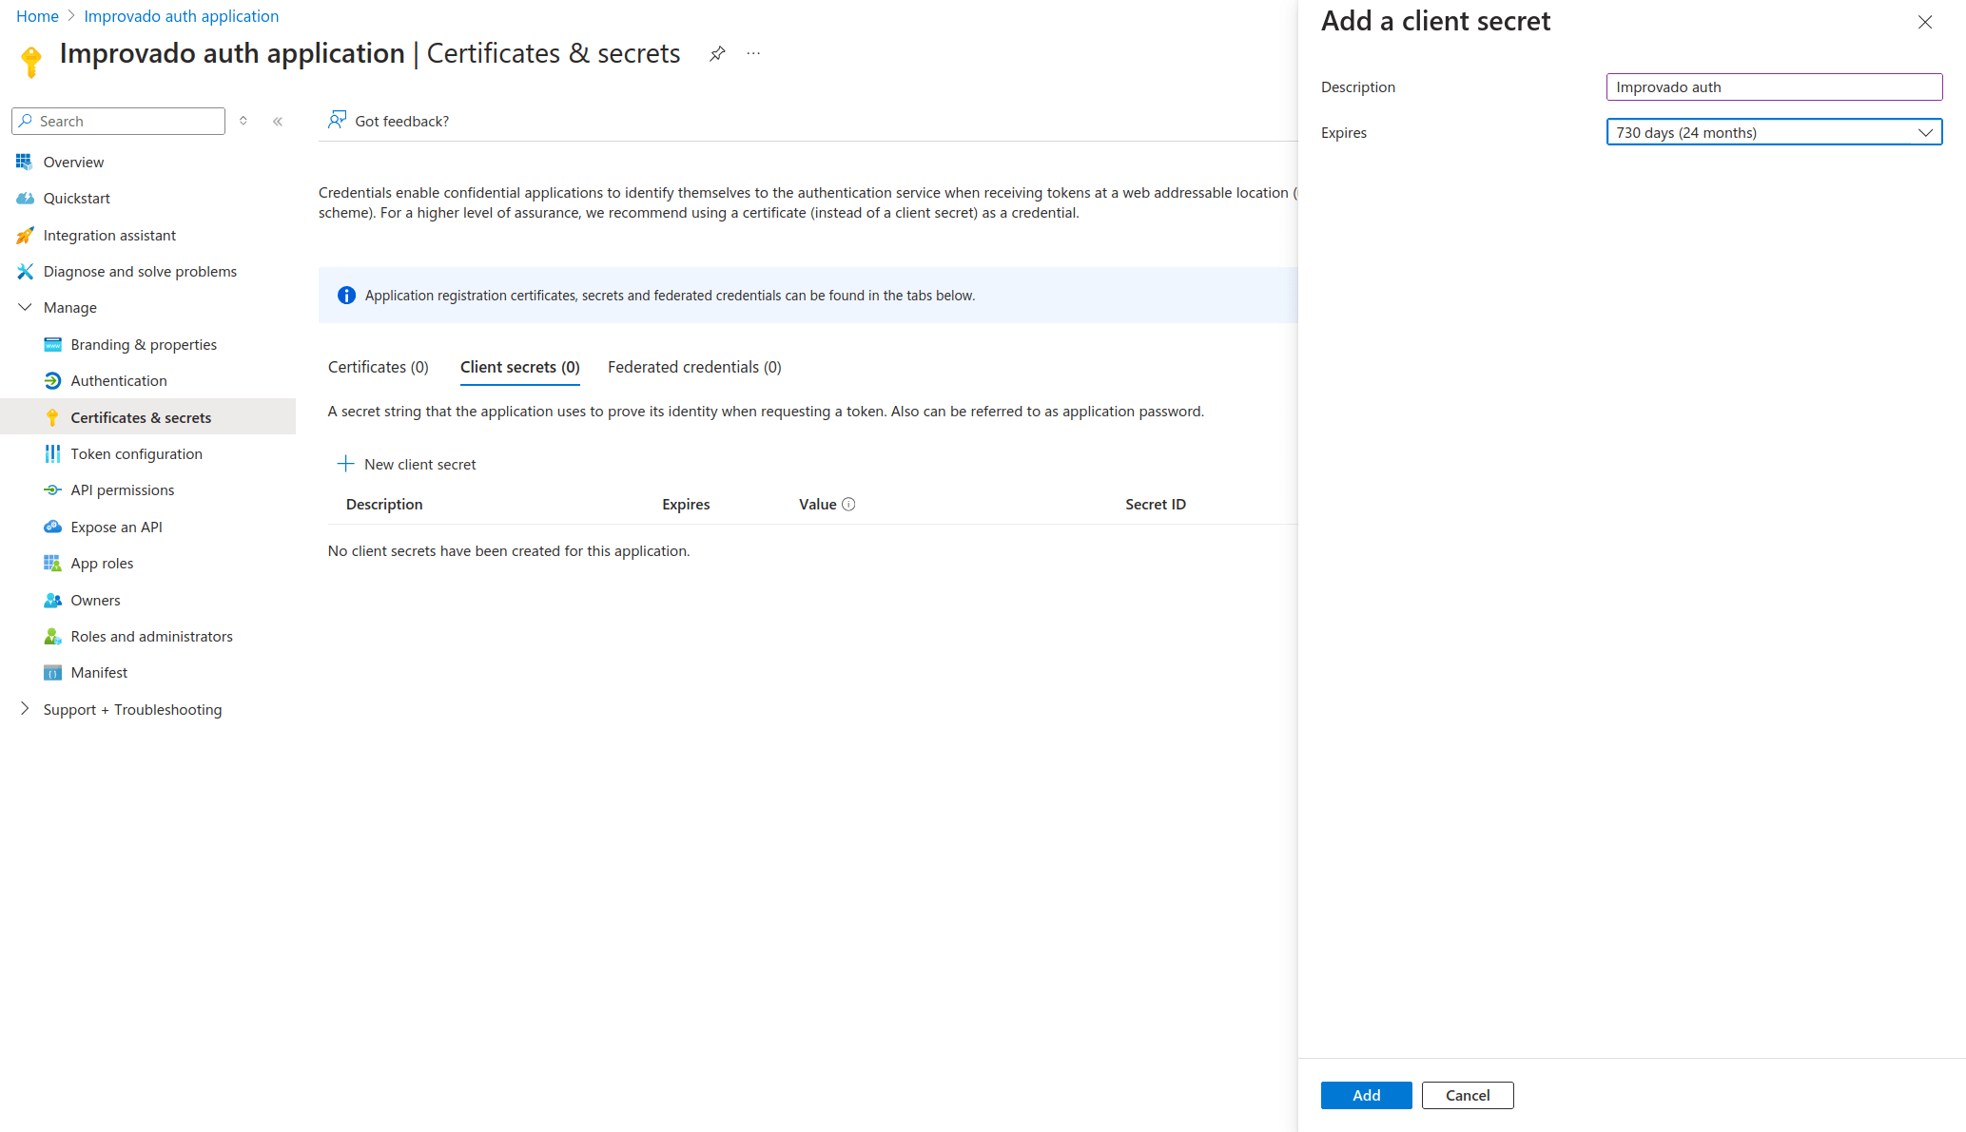Go to Home breadcrumb link

(37, 16)
